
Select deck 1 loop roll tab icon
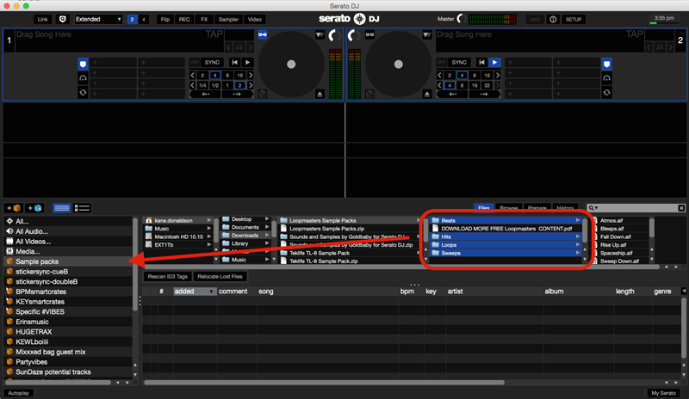pyautogui.click(x=83, y=93)
